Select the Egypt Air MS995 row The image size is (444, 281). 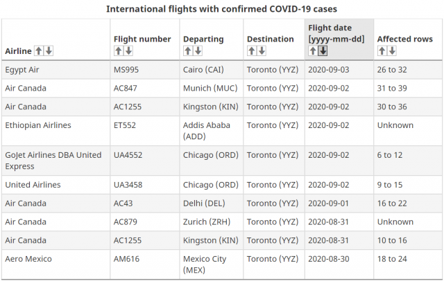(222, 70)
